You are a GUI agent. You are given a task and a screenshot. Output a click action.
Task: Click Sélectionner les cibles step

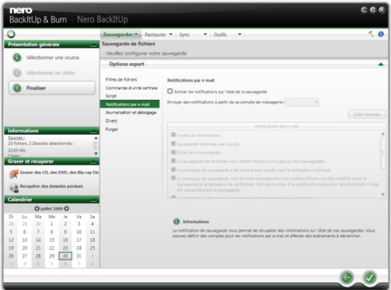50,73
